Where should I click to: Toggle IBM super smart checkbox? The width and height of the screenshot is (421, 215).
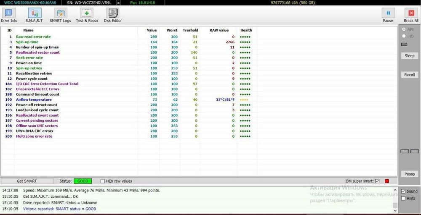coord(377,181)
